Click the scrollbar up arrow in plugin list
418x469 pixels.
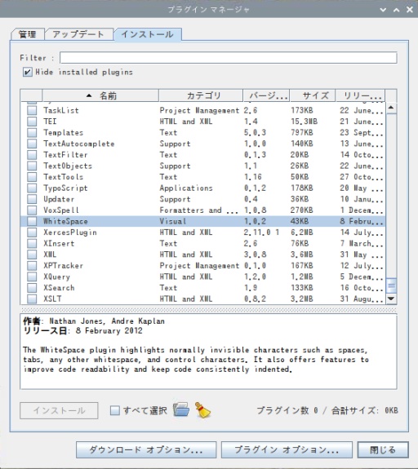[x=391, y=108]
